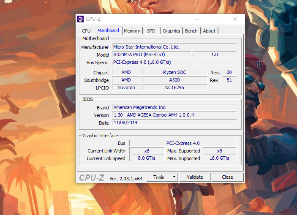The image size is (297, 215).
Task: Click BIOS date 11/08/2019
Action: coord(174,122)
